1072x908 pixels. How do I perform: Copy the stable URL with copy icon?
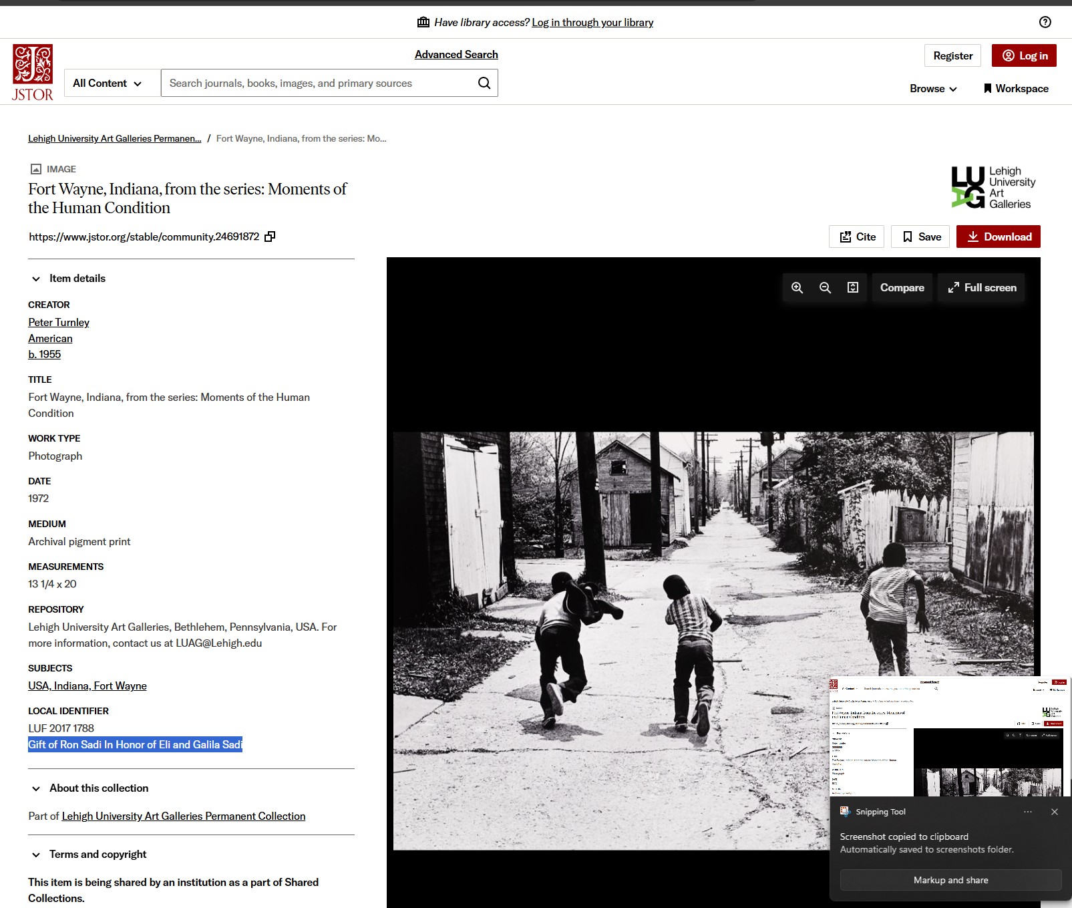[x=270, y=237]
